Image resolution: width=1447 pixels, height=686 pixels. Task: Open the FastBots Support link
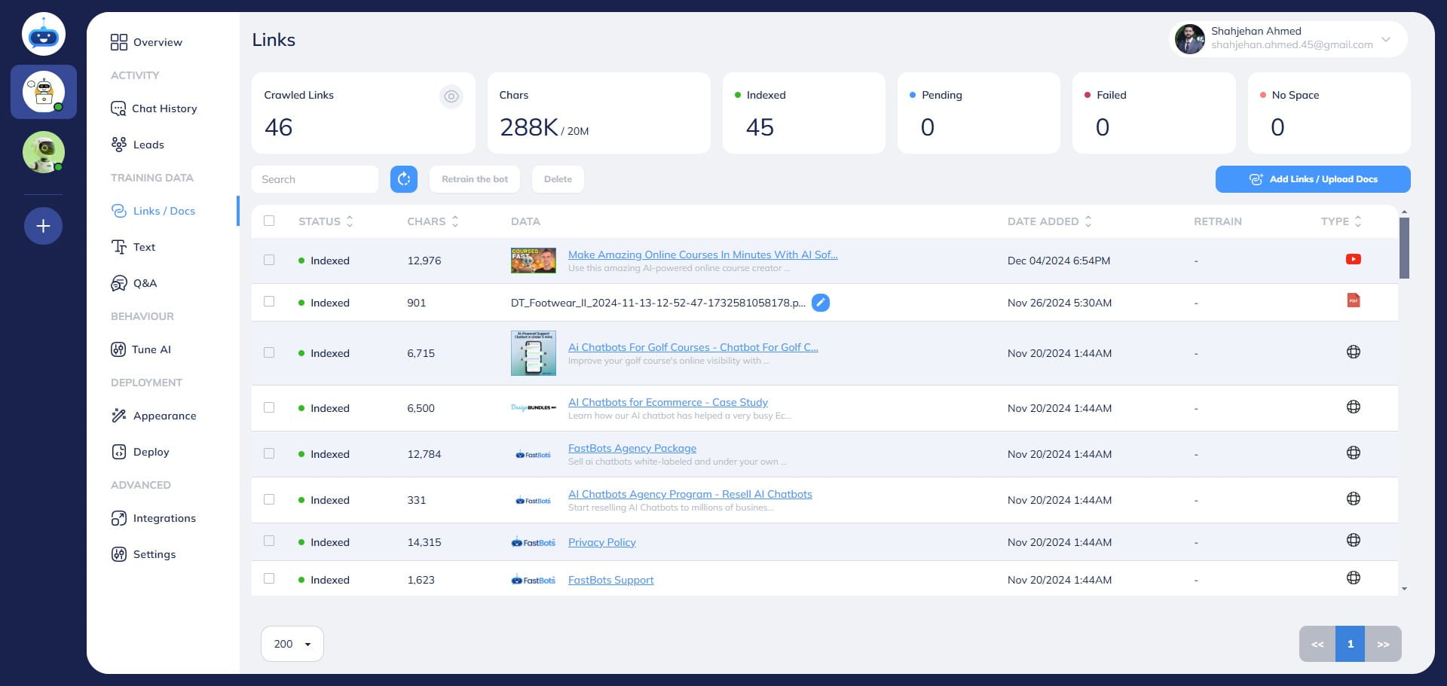point(610,580)
